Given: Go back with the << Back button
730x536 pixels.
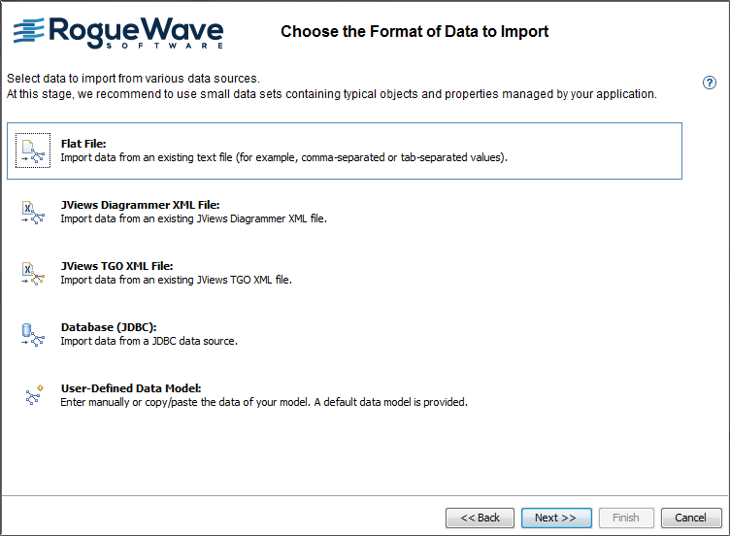Looking at the screenshot, I should tap(480, 518).
